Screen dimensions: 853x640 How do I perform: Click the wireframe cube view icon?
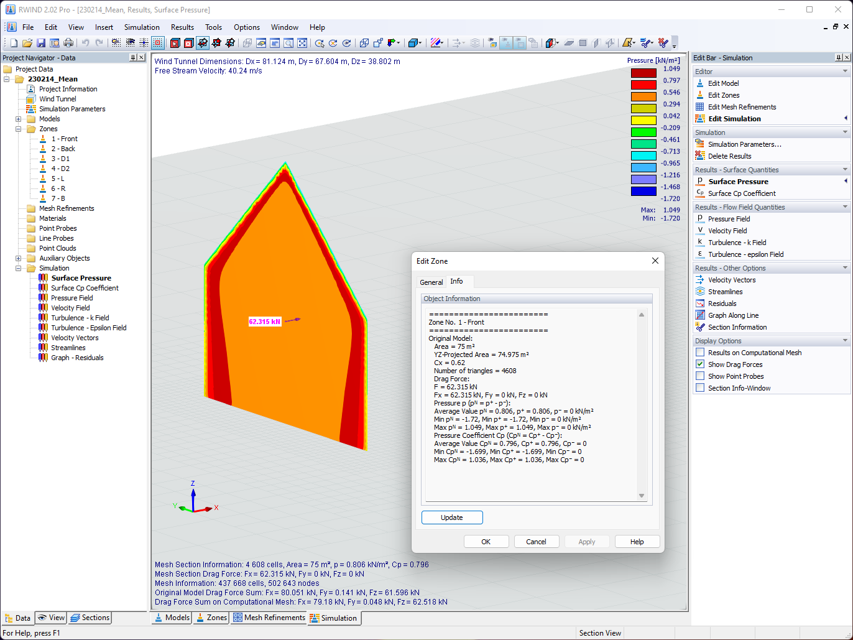click(x=364, y=43)
